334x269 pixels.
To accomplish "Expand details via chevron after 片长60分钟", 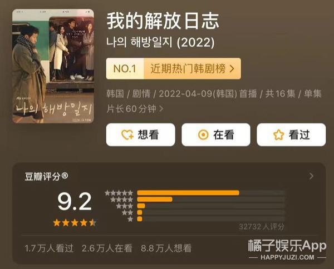I will (161, 109).
